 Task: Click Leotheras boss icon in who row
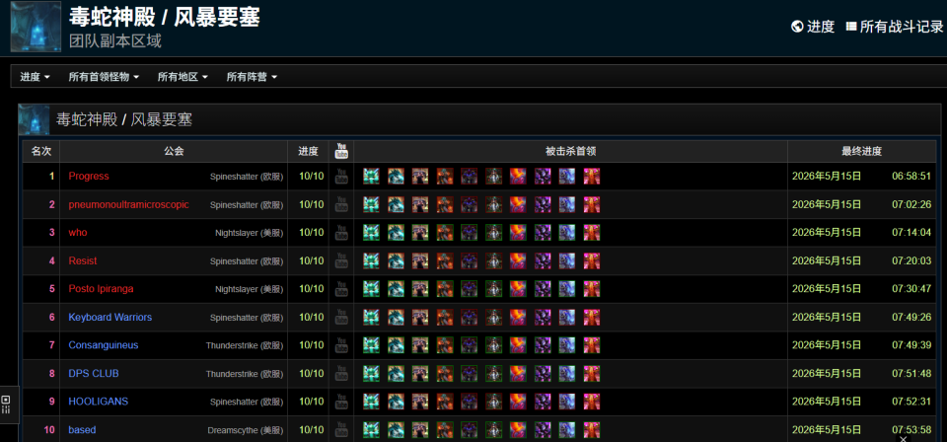(420, 233)
